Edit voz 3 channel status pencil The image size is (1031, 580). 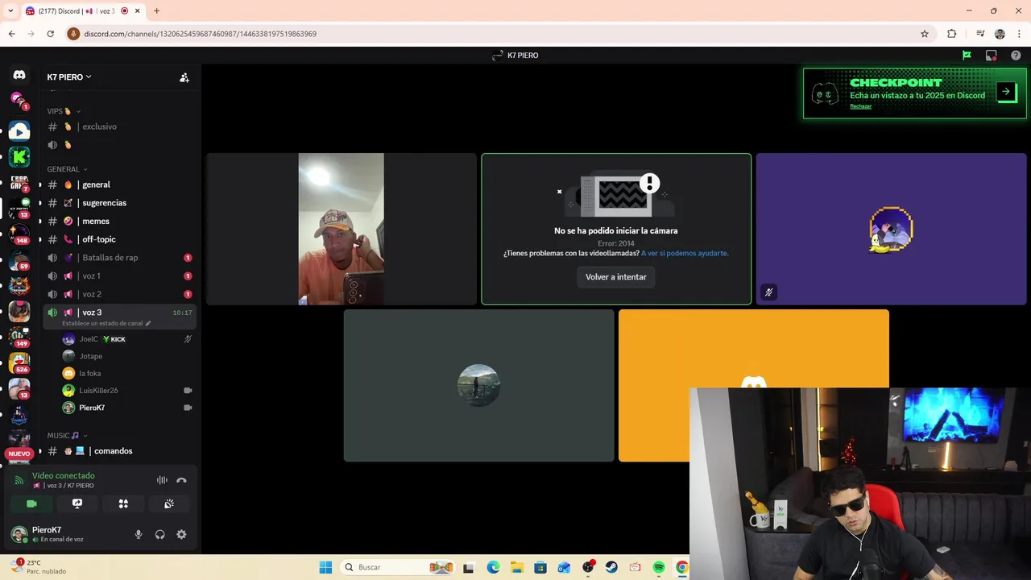pyautogui.click(x=148, y=323)
